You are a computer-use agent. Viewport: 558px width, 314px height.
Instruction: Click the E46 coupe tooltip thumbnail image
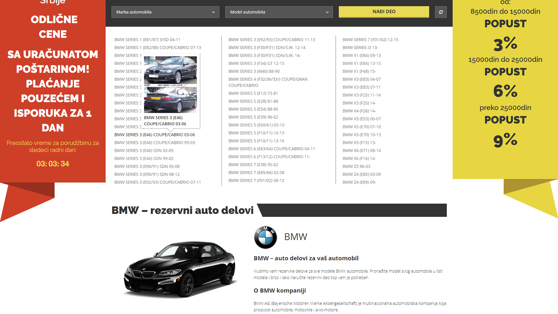coord(170,84)
